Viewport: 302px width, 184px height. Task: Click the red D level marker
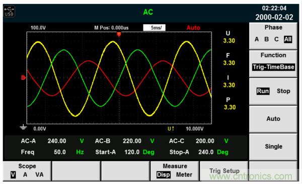(23, 77)
